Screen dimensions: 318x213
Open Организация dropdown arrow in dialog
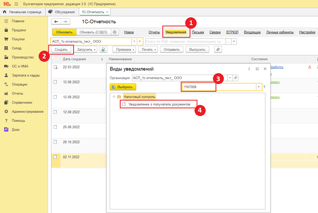(x=230, y=78)
